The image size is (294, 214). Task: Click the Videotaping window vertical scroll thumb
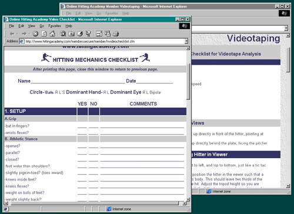pos(288,60)
